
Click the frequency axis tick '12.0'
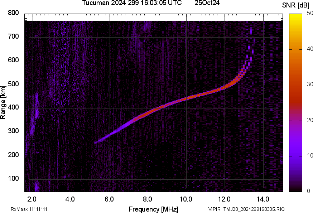[225, 199]
